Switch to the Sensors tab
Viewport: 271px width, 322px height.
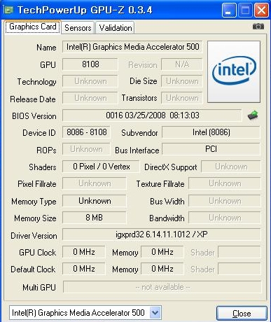(x=78, y=28)
